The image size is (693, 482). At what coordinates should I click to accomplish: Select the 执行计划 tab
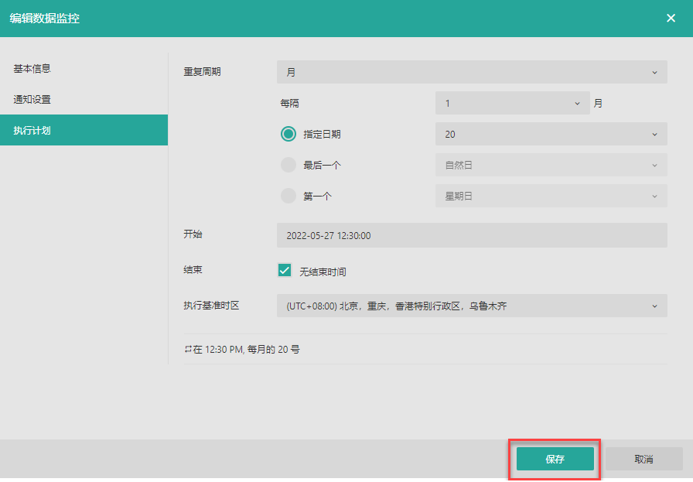pos(84,130)
